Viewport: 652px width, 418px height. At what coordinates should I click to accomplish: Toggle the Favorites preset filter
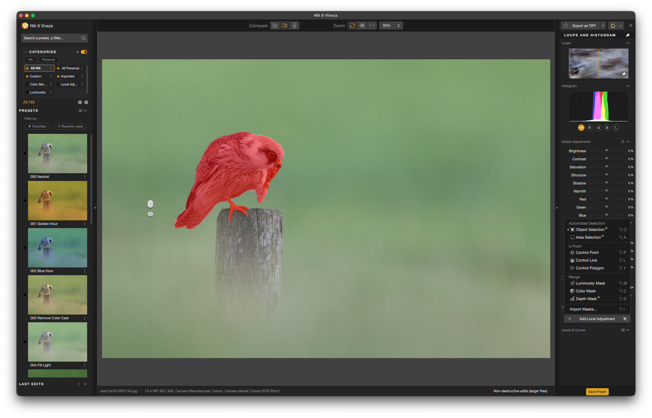[x=37, y=126]
